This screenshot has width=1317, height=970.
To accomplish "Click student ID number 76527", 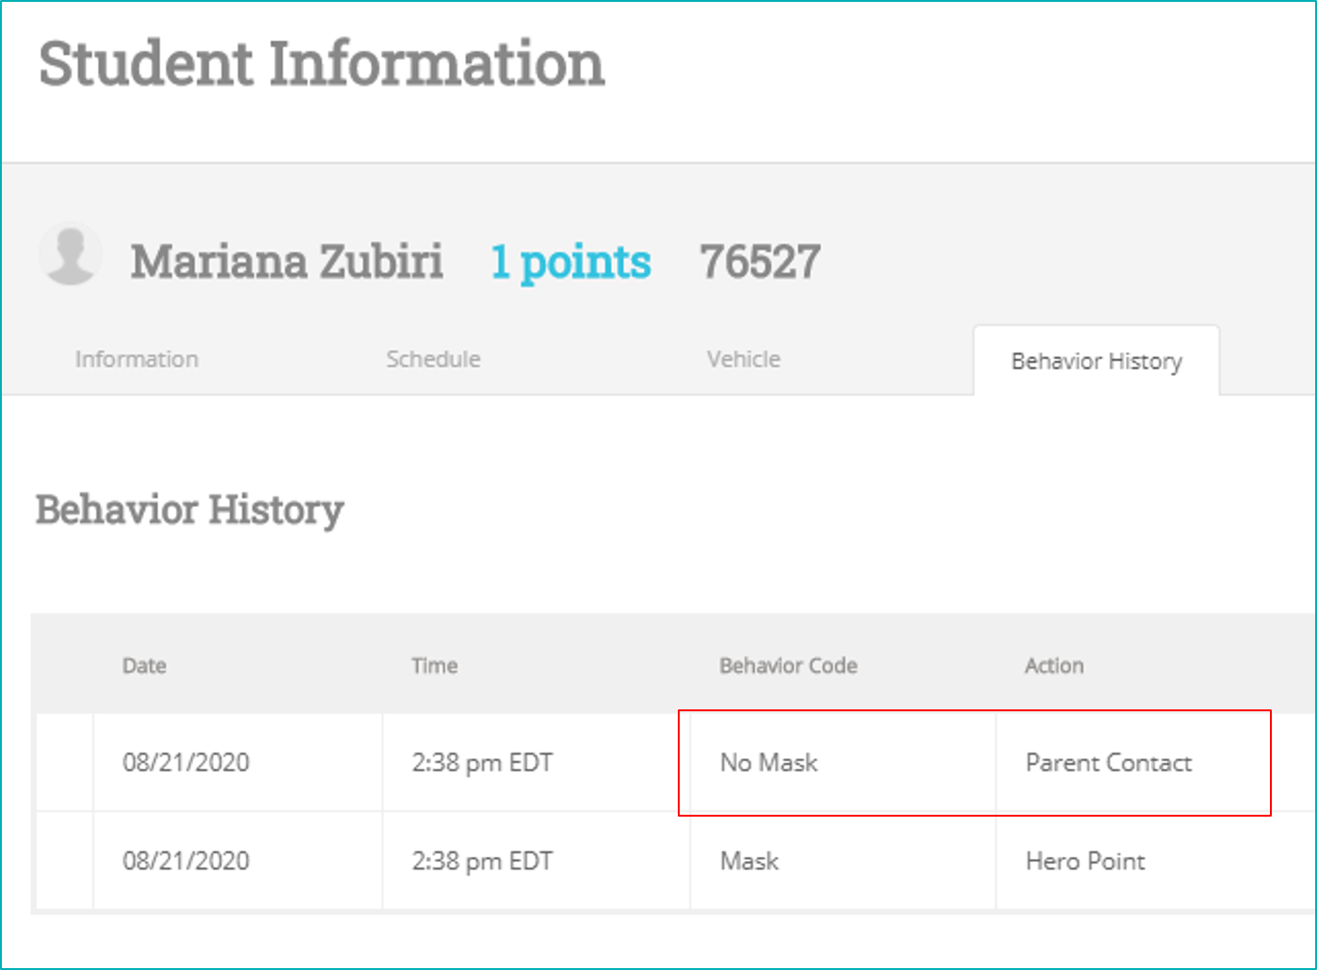I will [760, 262].
